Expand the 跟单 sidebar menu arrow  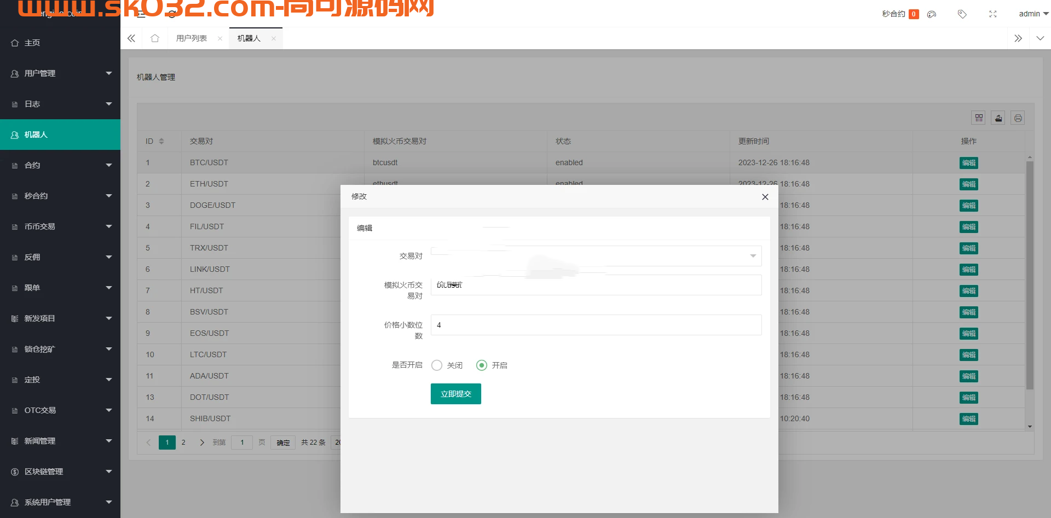pyautogui.click(x=108, y=288)
